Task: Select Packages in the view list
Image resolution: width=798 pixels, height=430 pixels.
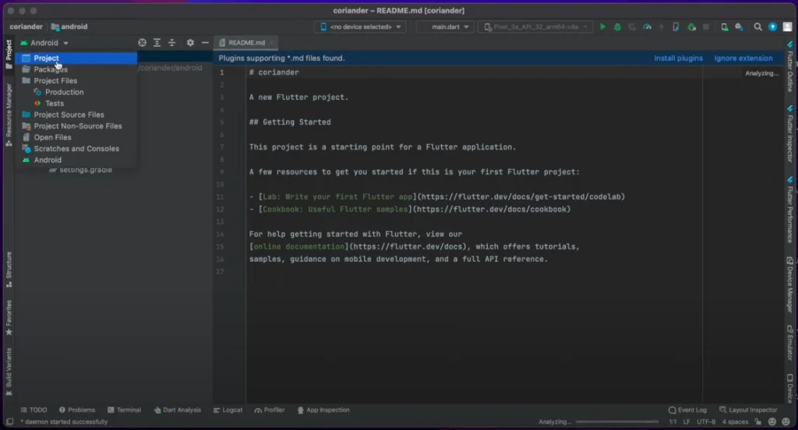Action: 76,69
